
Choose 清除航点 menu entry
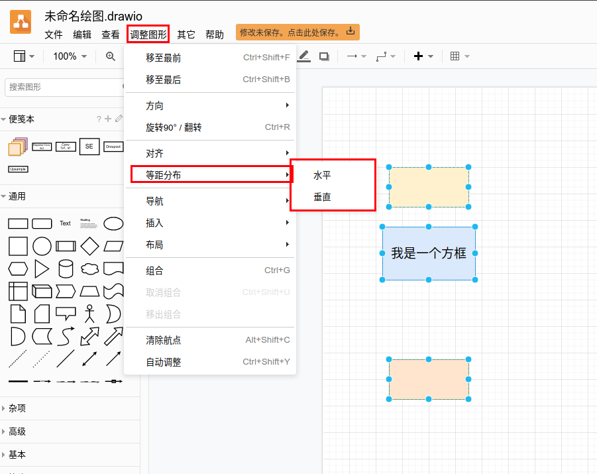point(210,340)
